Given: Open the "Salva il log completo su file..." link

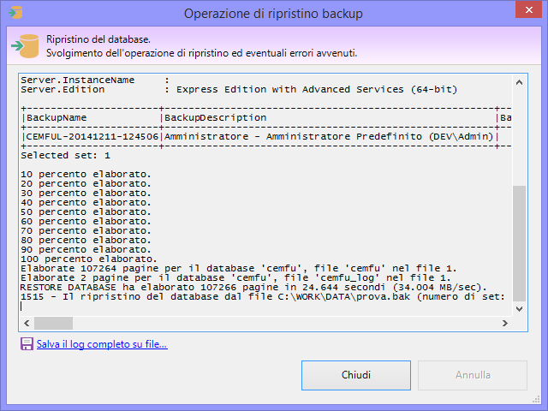Looking at the screenshot, I should [x=102, y=344].
